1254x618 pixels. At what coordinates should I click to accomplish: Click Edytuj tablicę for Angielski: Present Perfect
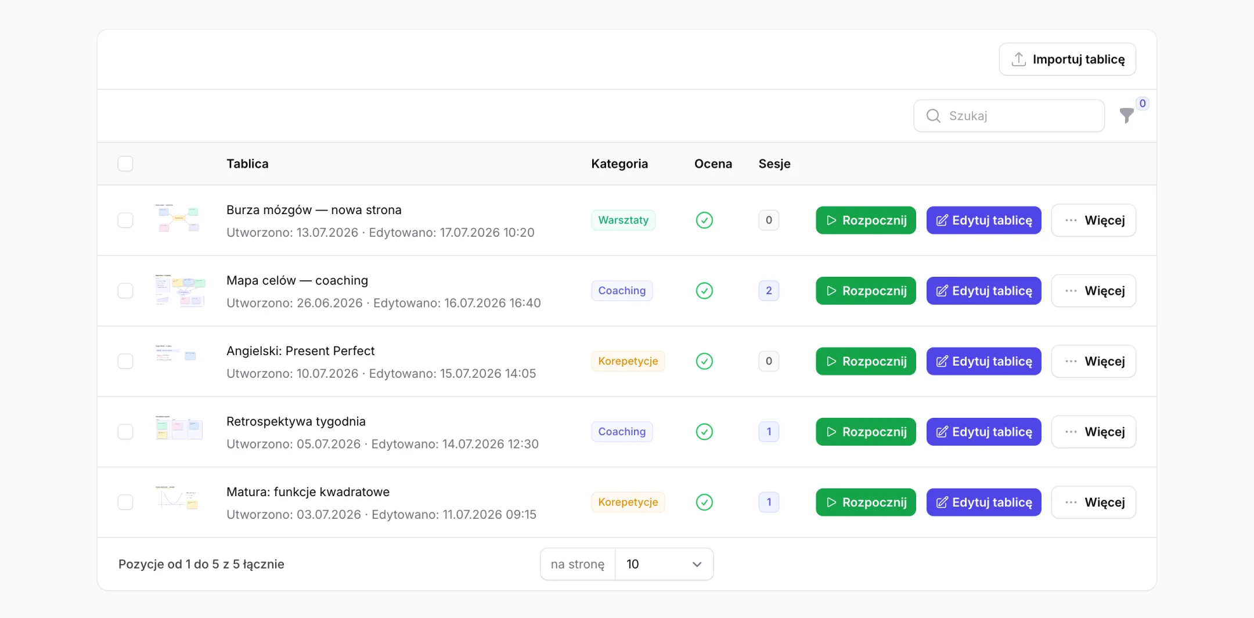tap(983, 362)
